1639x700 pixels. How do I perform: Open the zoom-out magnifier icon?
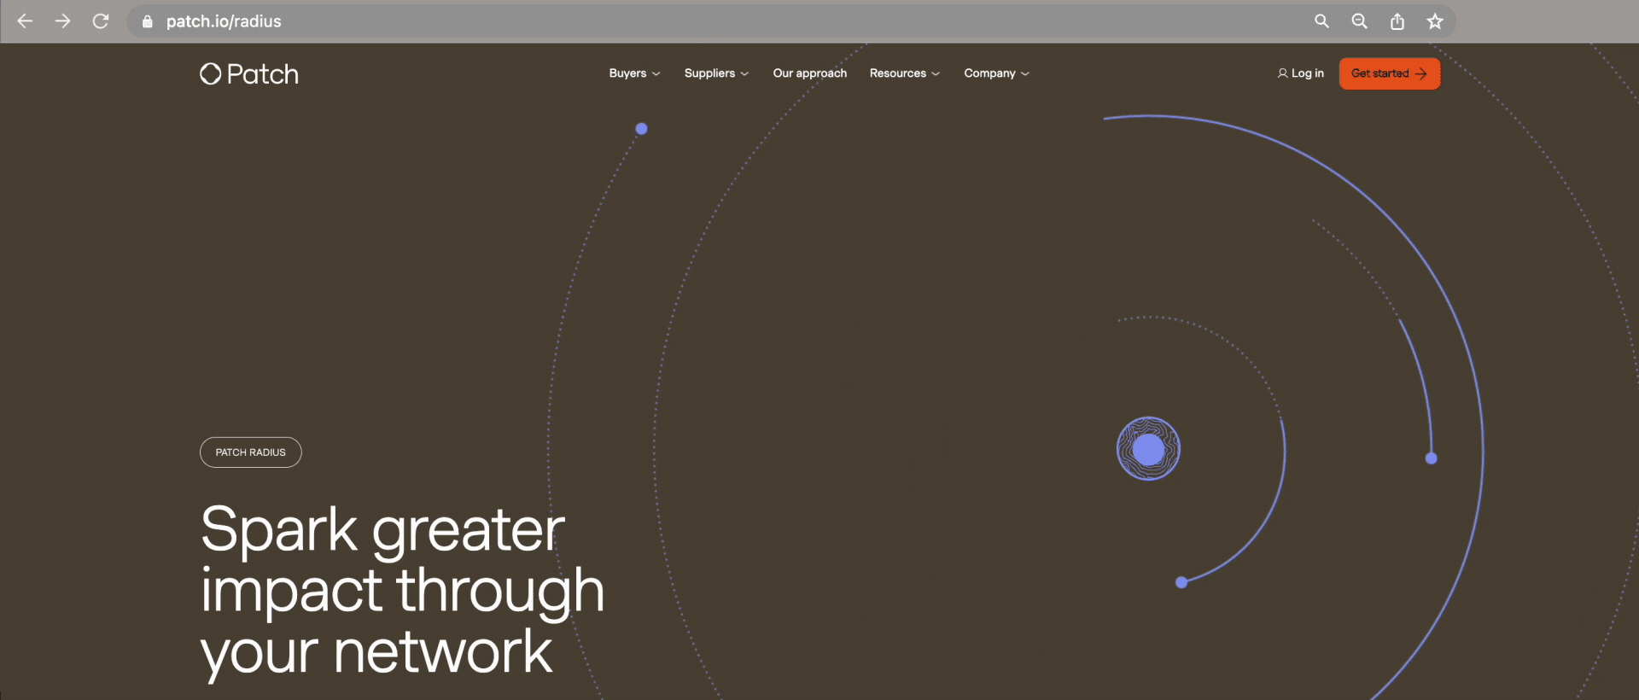[1359, 21]
